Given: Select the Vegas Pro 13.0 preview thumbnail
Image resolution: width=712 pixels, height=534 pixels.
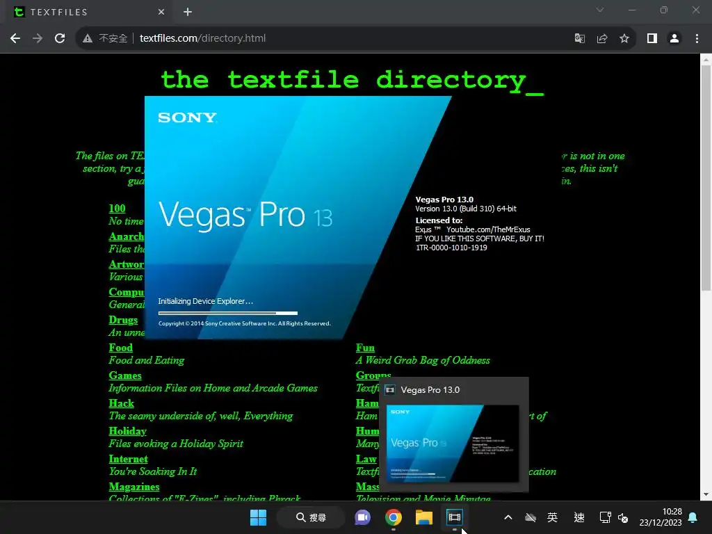Looking at the screenshot, I should (x=453, y=443).
